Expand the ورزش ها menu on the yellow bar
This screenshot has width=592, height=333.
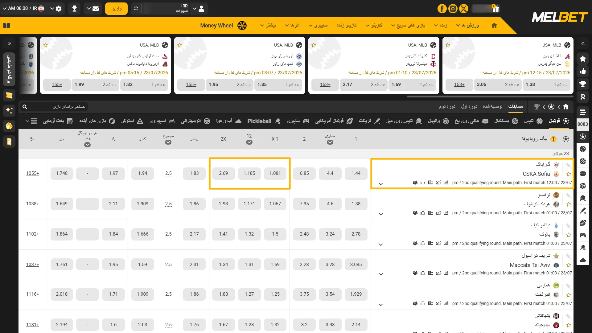pos(467,25)
